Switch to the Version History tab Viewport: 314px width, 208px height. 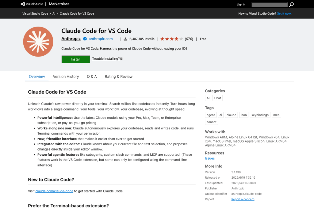(x=66, y=76)
